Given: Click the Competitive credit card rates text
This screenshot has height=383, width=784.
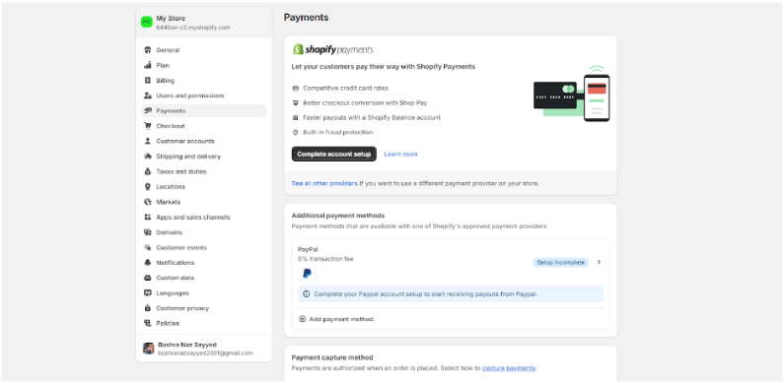Looking at the screenshot, I should [x=345, y=88].
